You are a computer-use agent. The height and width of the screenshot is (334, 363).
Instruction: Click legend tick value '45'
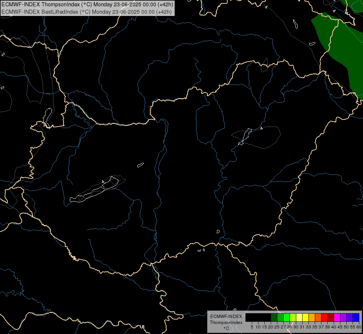coord(340,327)
